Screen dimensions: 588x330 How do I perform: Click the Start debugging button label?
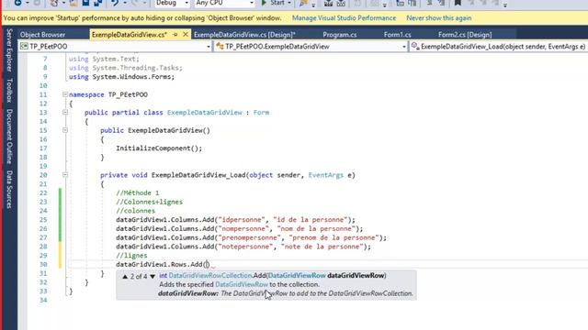[x=277, y=3]
